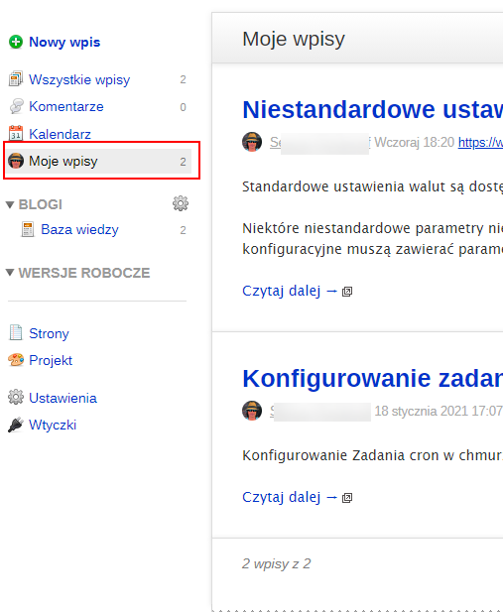Click the Moje wpisy page heading

[x=294, y=39]
